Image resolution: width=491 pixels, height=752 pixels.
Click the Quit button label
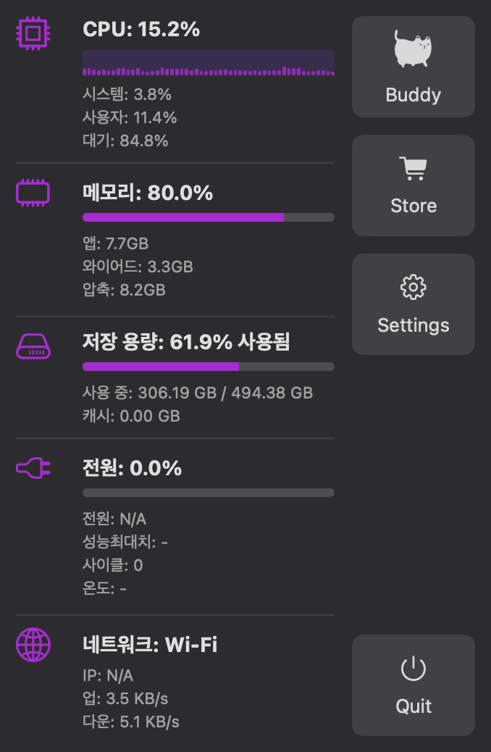point(414,706)
